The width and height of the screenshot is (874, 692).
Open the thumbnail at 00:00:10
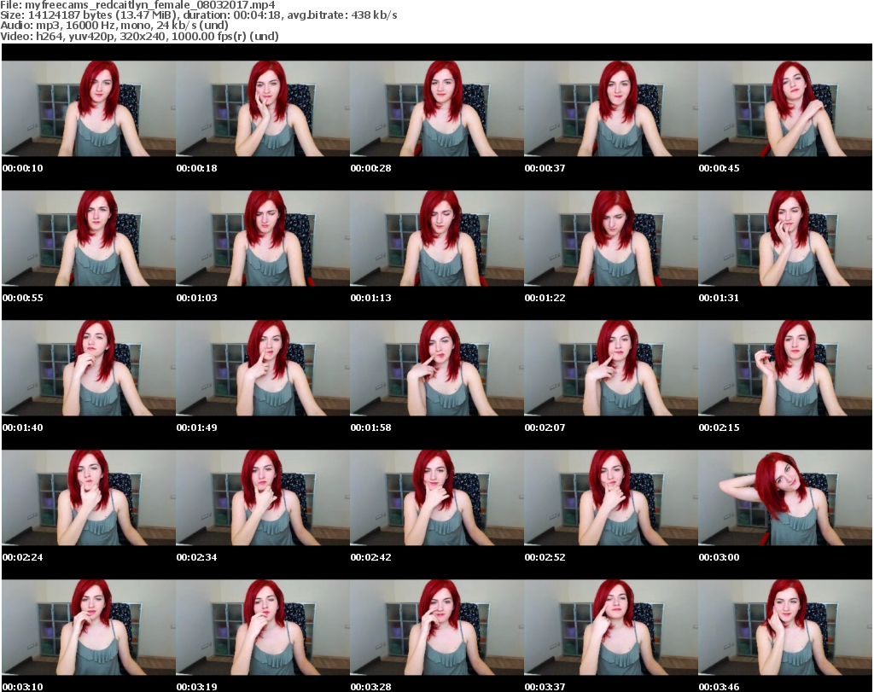[89, 108]
